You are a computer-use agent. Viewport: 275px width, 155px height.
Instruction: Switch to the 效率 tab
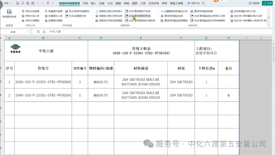[164, 3]
